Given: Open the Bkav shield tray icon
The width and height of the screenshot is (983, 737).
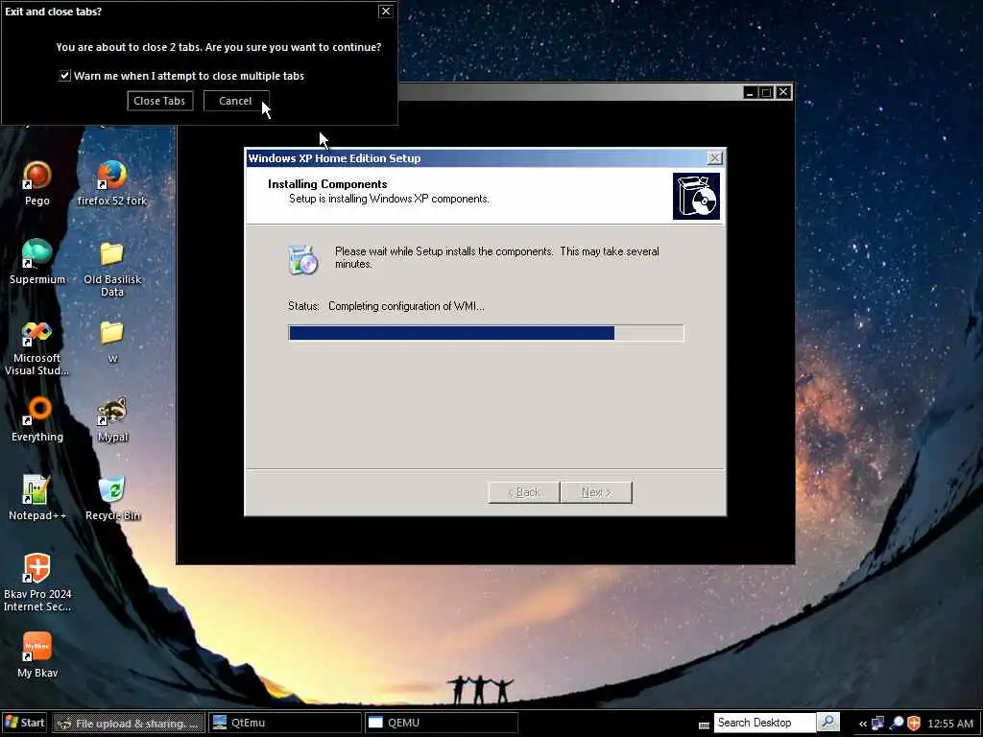Looking at the screenshot, I should pos(914,724).
